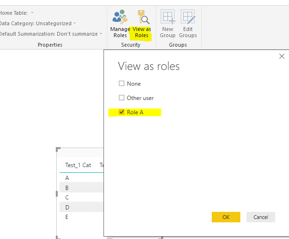289x239 pixels.
Task: Click the Groups section label
Action: 178,45
